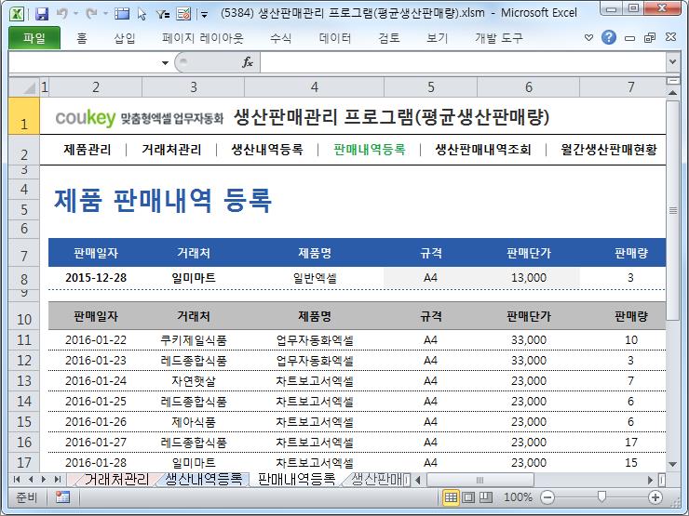Click the 월간생산판매현황 navigation link
Screen dimensions: 689x516
point(609,150)
